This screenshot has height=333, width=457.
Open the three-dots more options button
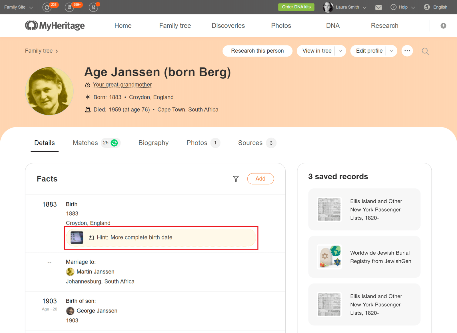407,51
